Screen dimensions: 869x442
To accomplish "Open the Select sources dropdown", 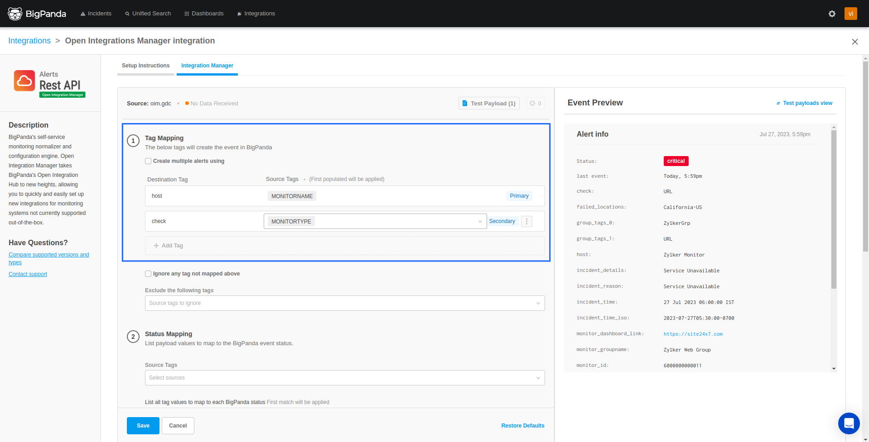I will 344,378.
